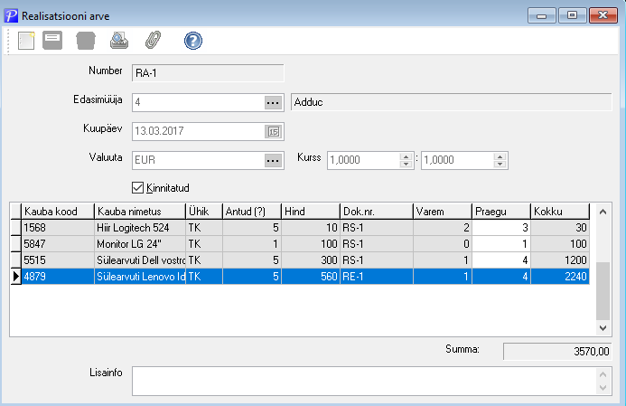Click the Kauba nimetus column header

140,212
